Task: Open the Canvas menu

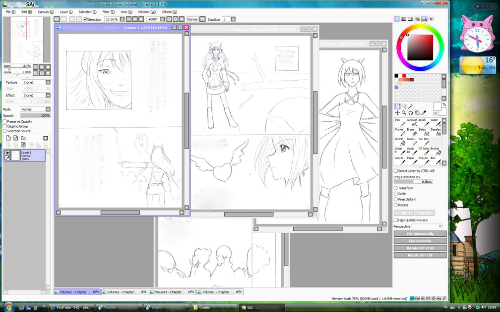Action: click(x=46, y=12)
